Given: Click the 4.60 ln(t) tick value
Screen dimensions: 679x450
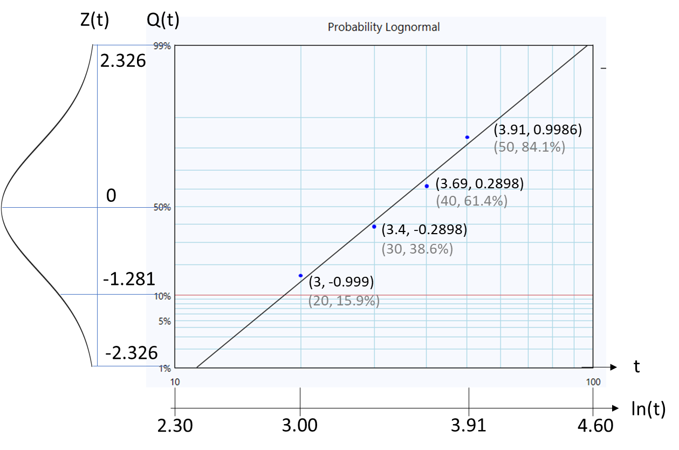Looking at the screenshot, I should coord(595,426).
